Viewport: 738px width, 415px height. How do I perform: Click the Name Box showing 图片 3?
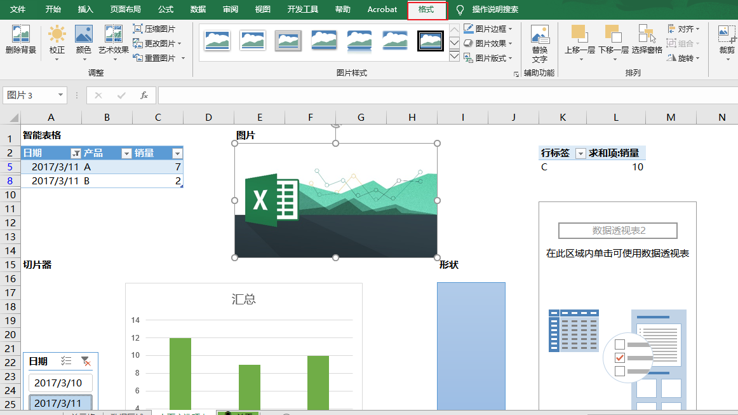tap(30, 95)
